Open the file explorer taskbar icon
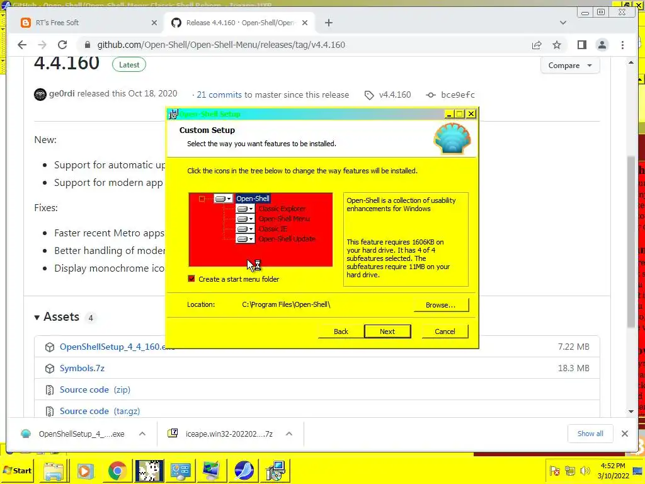 pyautogui.click(x=54, y=471)
